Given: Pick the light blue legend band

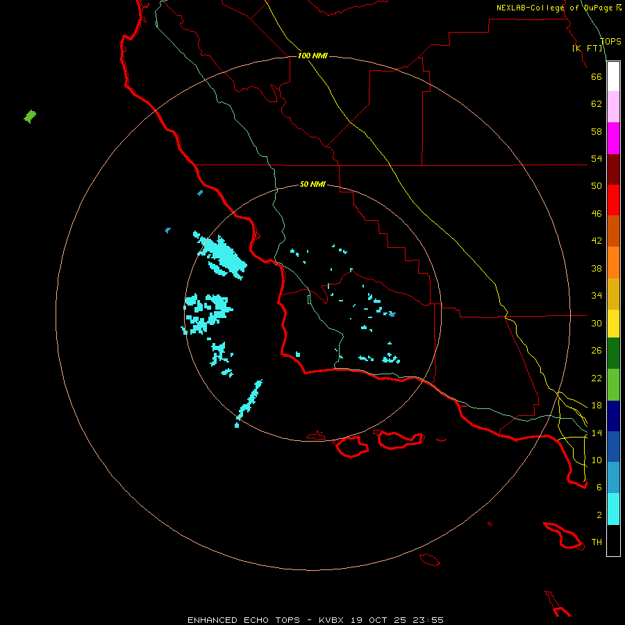Looking at the screenshot, I should click(x=613, y=478).
